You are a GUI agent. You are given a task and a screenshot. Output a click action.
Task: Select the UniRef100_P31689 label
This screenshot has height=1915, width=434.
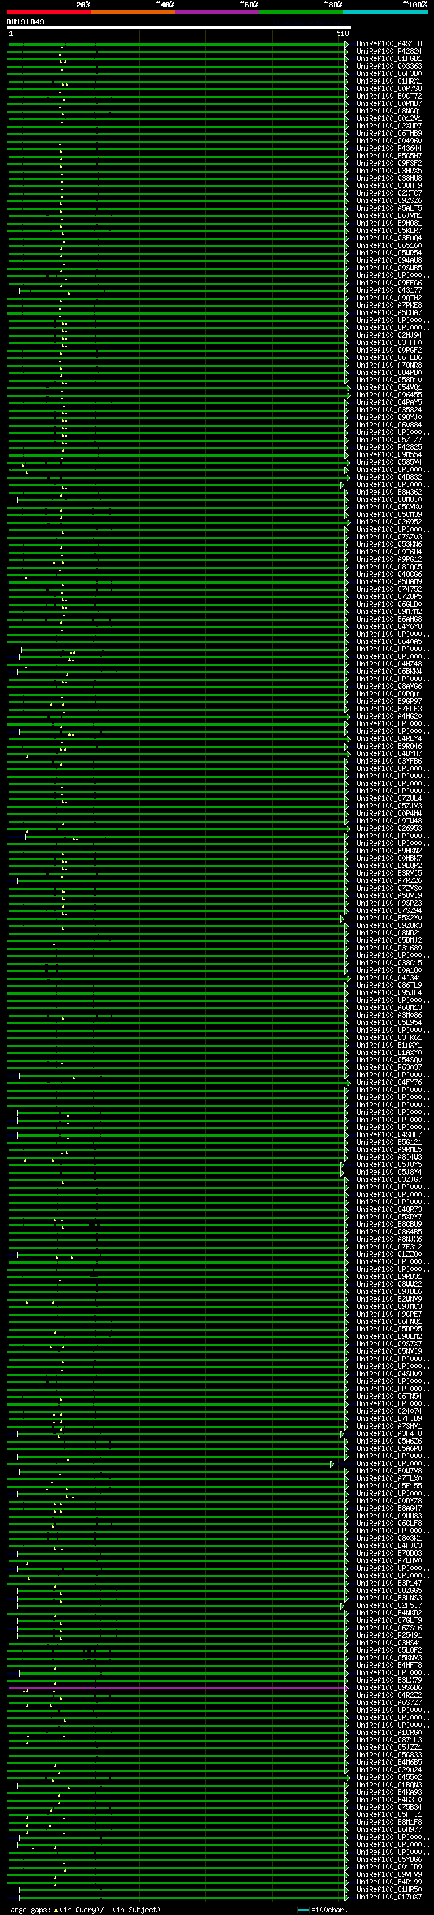[389, 948]
